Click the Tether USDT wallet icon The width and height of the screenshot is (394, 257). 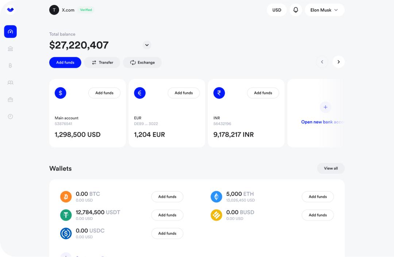(66, 215)
